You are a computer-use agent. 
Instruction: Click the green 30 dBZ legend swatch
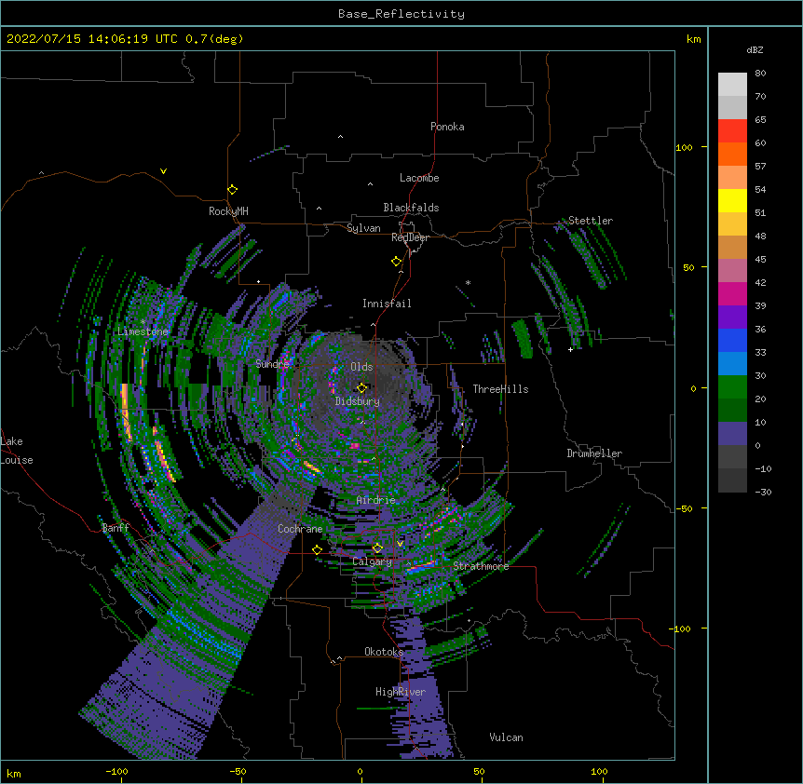732,387
